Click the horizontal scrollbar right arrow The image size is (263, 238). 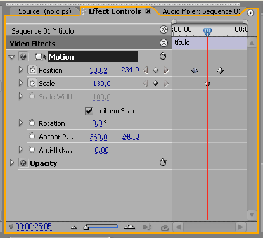coord(241,227)
